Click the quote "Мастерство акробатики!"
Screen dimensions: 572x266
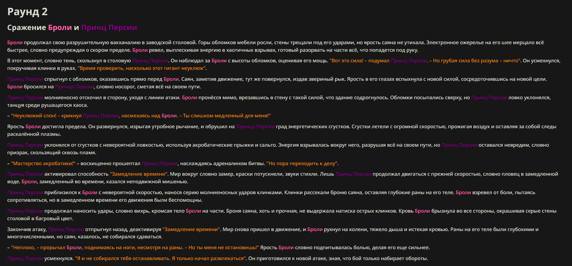43,163
